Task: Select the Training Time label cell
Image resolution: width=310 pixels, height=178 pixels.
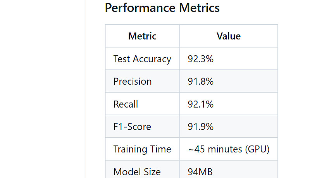Action: click(142, 149)
